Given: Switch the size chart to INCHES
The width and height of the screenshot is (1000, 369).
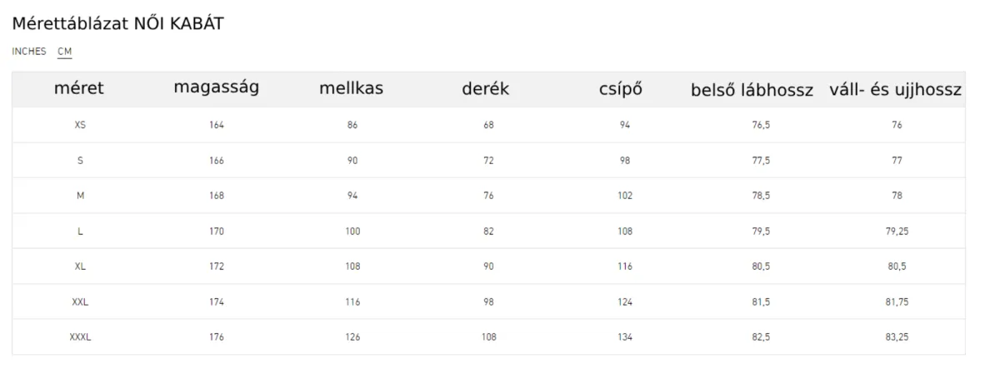Looking at the screenshot, I should point(29,52).
